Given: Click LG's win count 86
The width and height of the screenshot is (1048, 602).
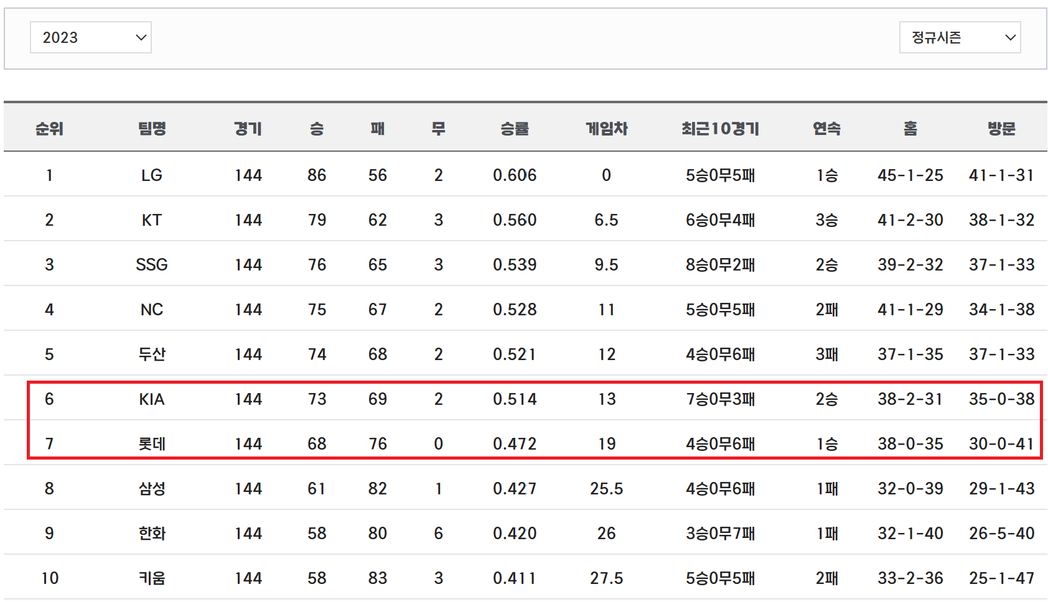Looking at the screenshot, I should pos(317,175).
